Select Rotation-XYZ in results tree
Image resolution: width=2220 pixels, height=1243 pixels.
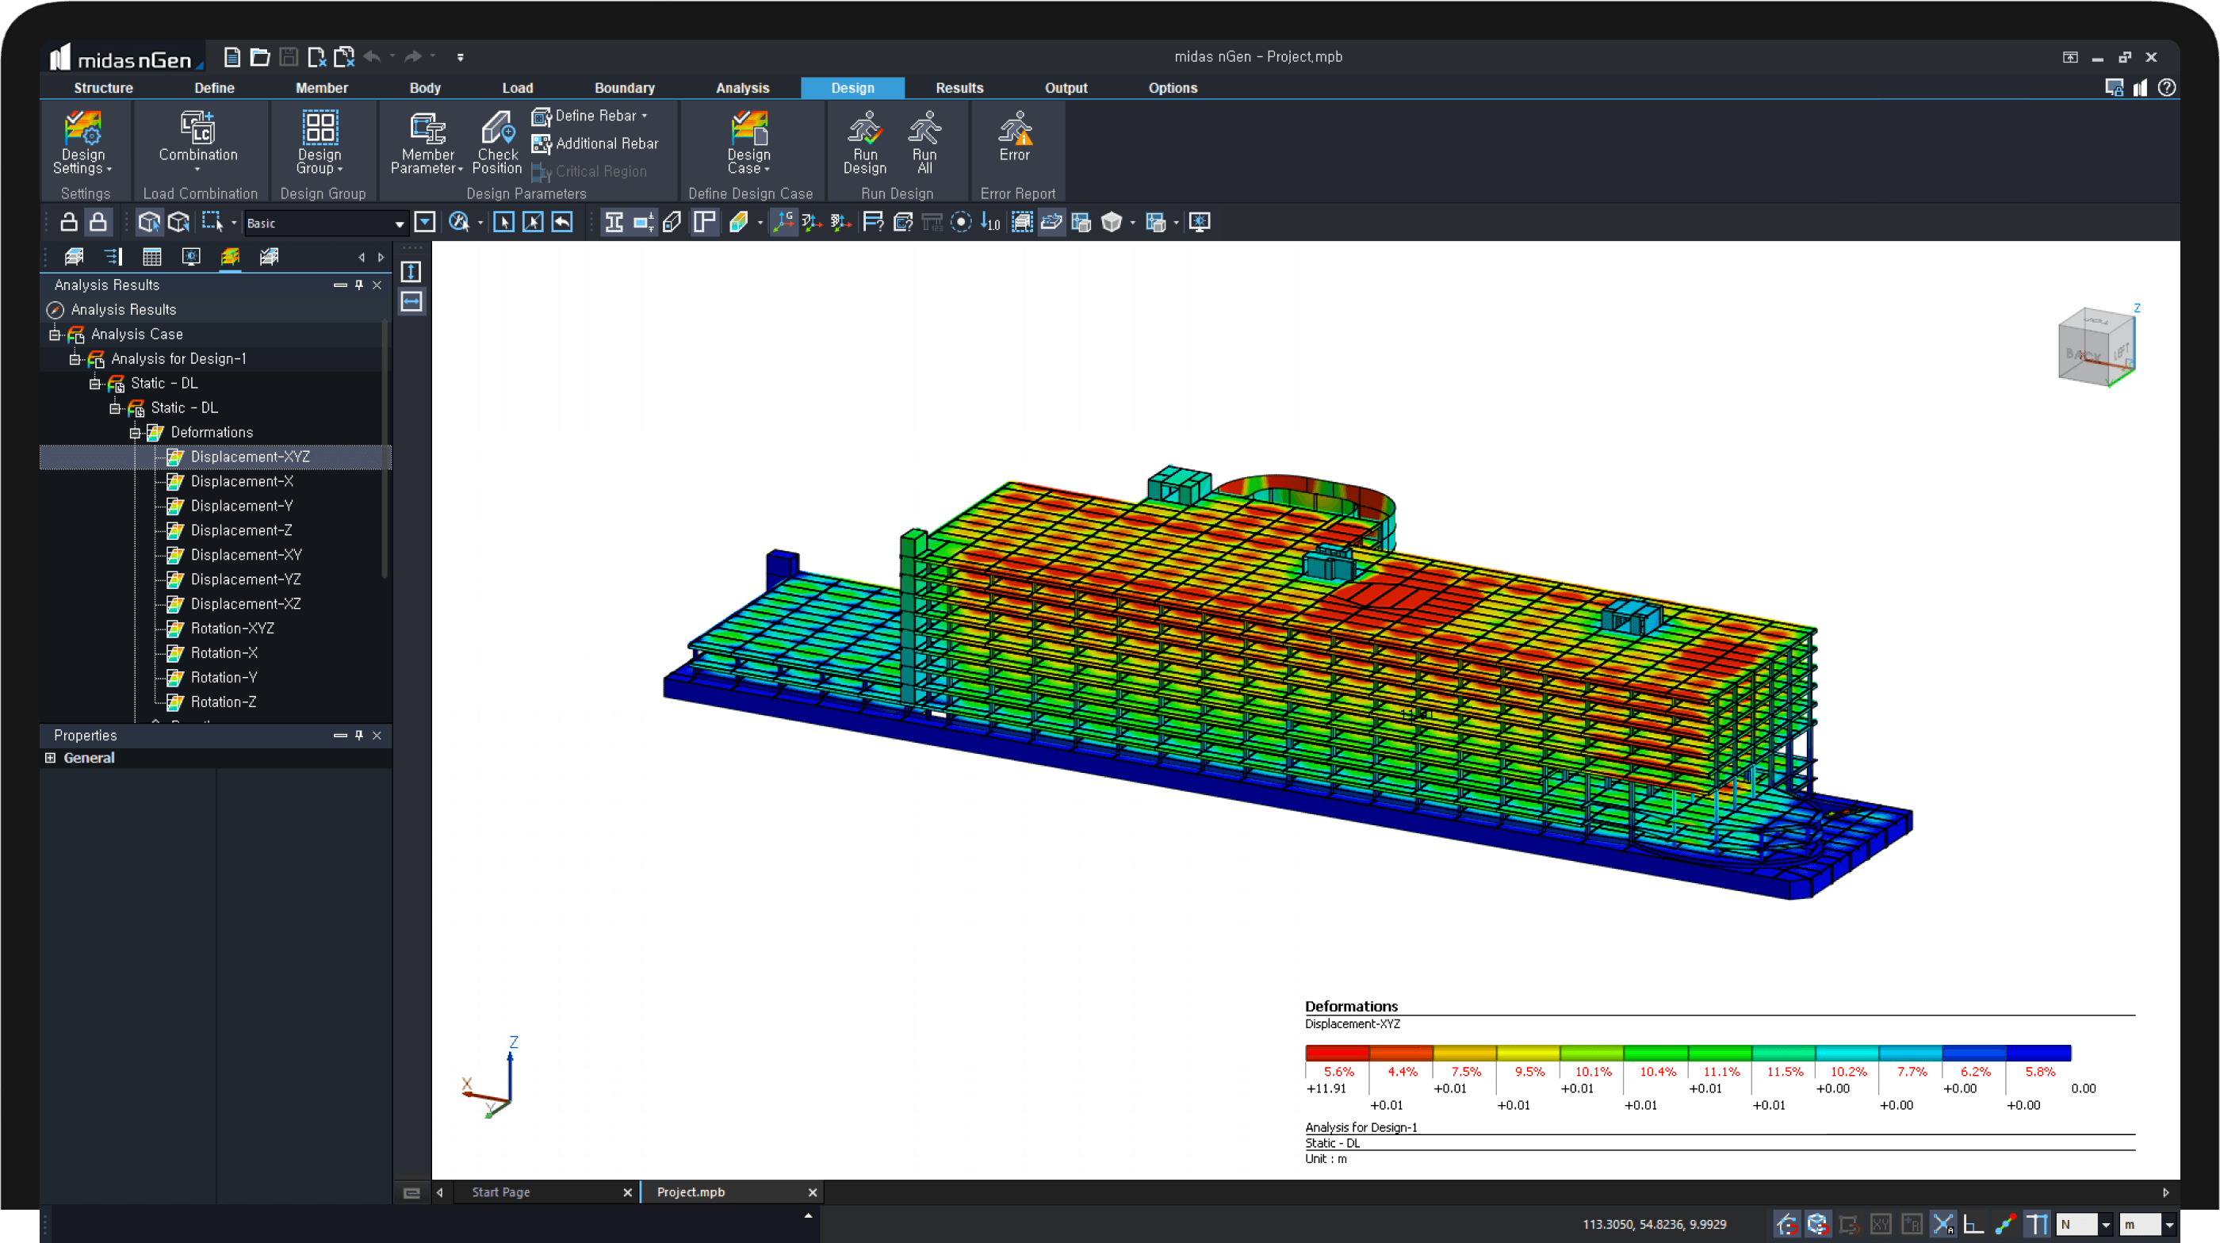(232, 629)
